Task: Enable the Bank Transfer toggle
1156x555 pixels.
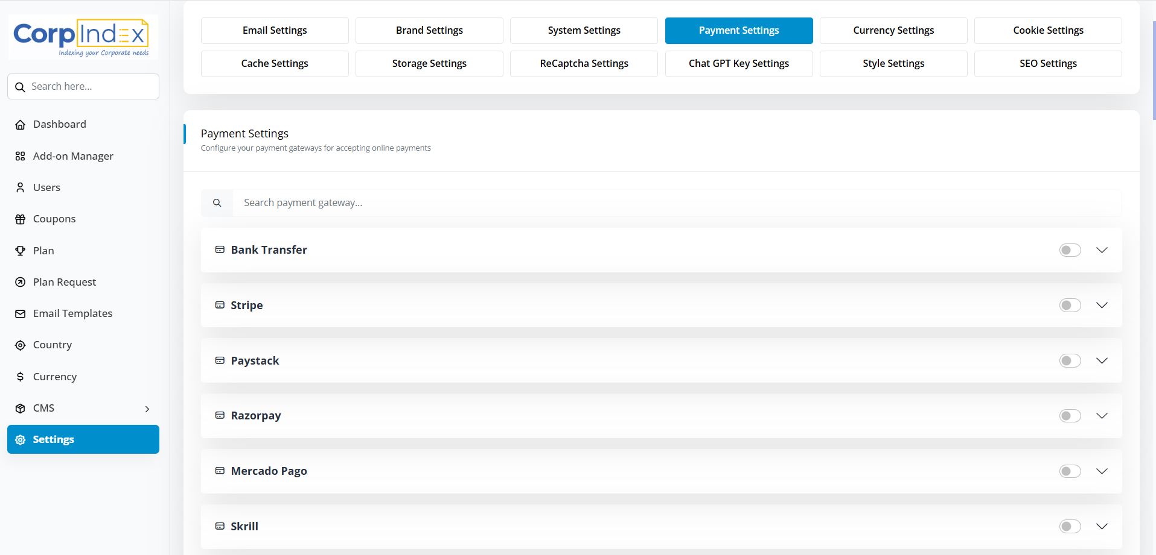Action: [1070, 250]
